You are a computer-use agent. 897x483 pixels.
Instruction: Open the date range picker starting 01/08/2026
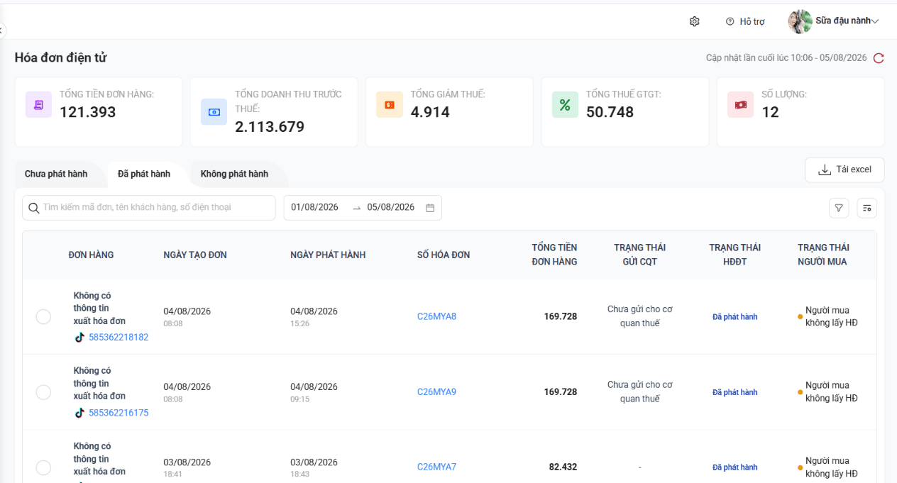coord(363,208)
